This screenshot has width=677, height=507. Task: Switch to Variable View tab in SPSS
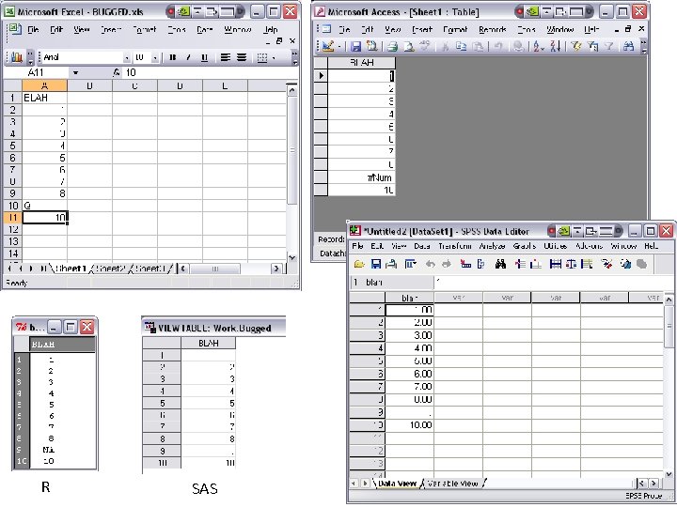pyautogui.click(x=452, y=484)
